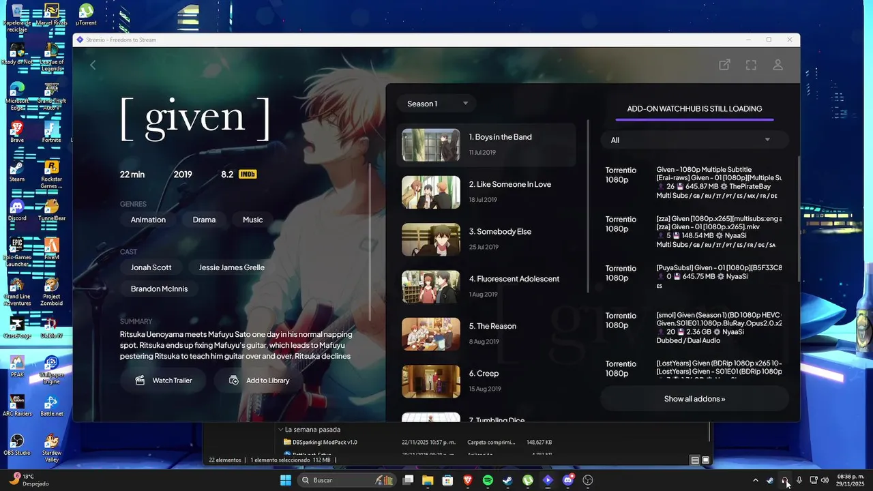
Task: Click the episode list scrollbar
Action: [x=588, y=207]
